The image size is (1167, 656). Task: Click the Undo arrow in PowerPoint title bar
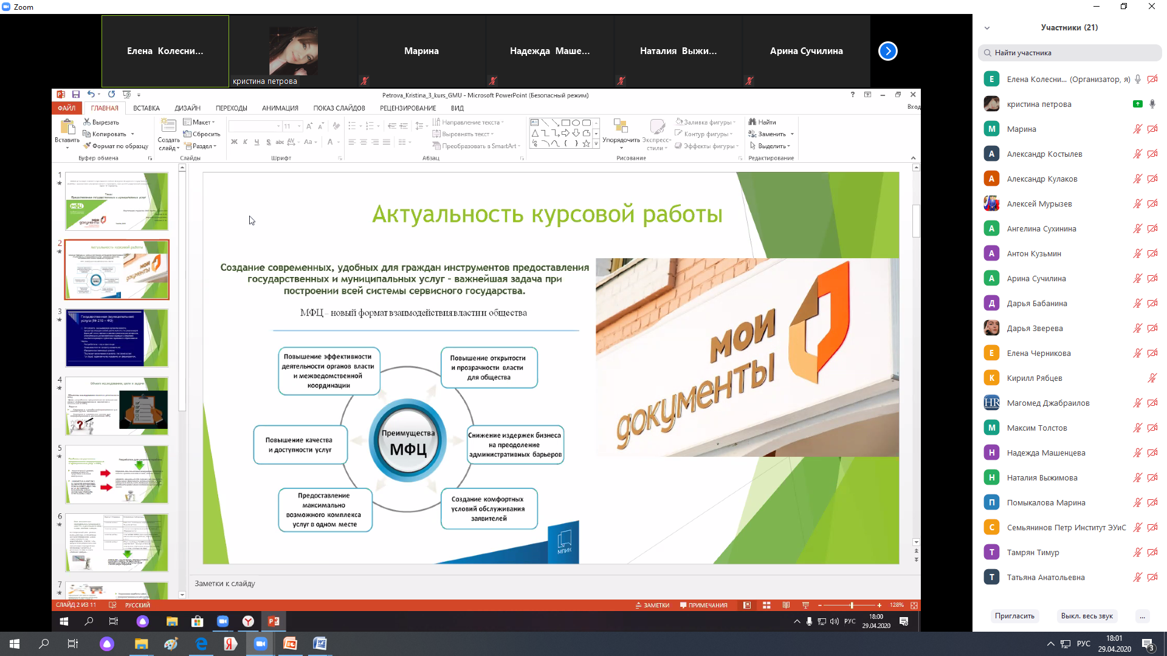pyautogui.click(x=91, y=95)
